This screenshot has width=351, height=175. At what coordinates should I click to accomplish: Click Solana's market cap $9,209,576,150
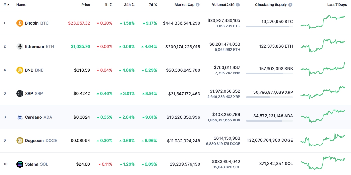click(x=185, y=164)
